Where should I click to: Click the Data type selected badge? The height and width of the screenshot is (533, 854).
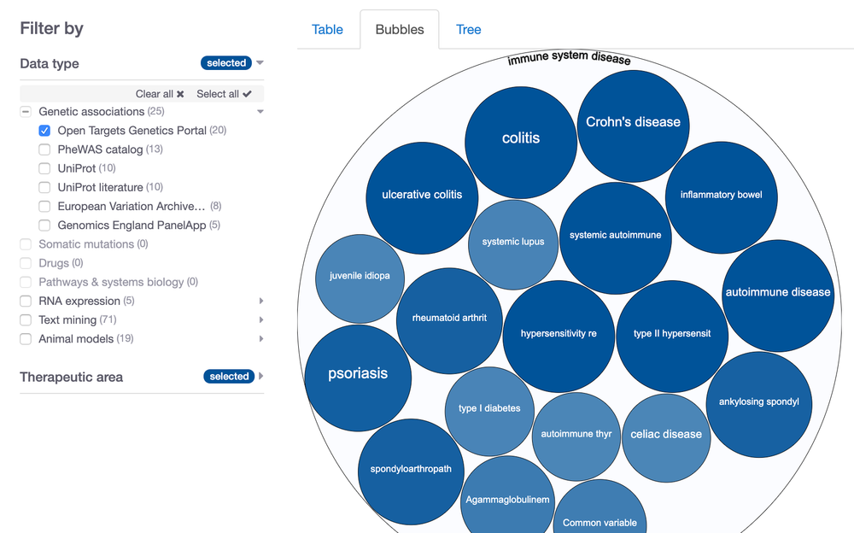(226, 62)
